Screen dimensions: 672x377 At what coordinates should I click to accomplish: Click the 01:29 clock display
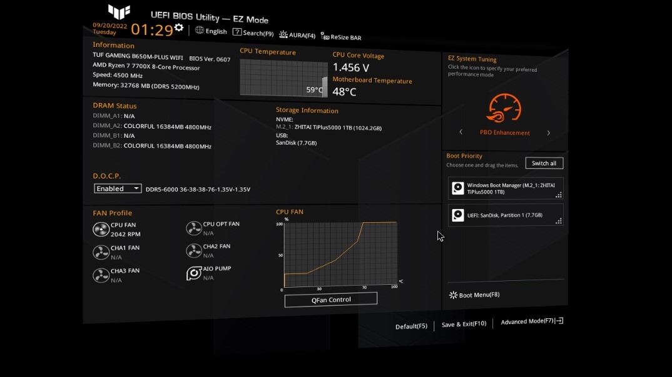(x=151, y=30)
